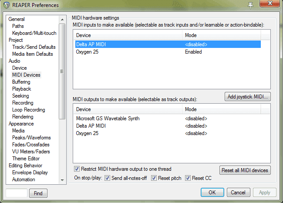
Task: Open the Buffering preferences page
Action: coord(21,82)
